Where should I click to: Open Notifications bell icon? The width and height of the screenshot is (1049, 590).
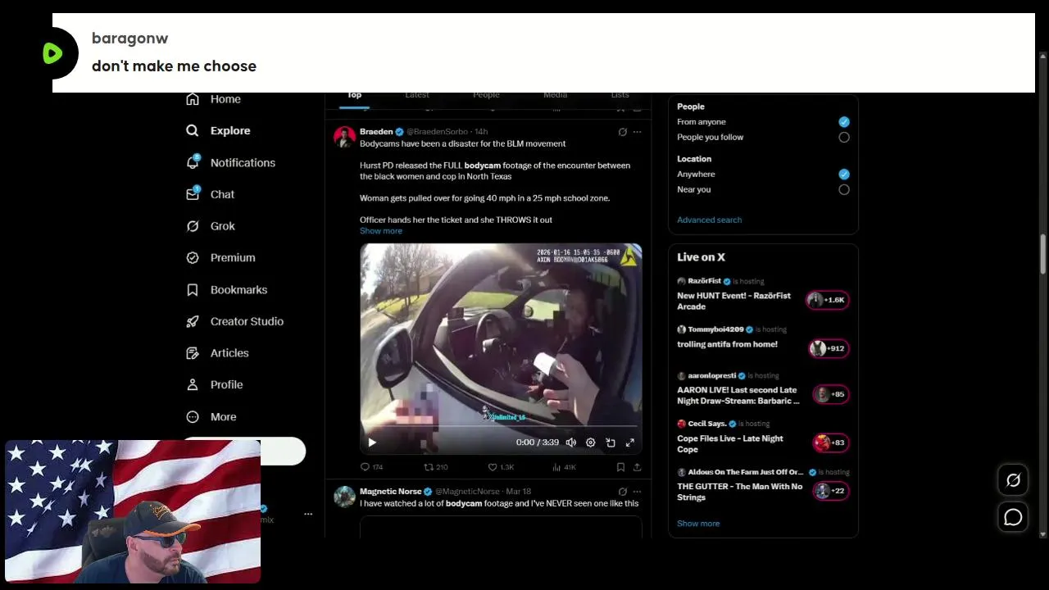coord(193,161)
